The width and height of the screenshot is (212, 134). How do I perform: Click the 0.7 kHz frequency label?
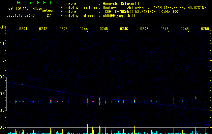(3, 111)
